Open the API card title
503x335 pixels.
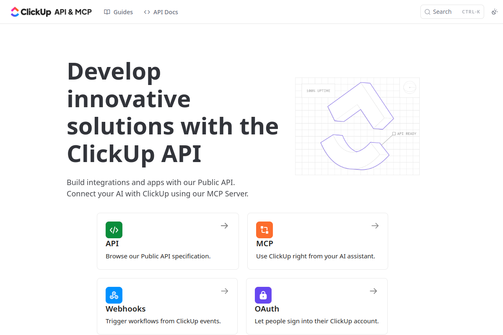coord(112,243)
